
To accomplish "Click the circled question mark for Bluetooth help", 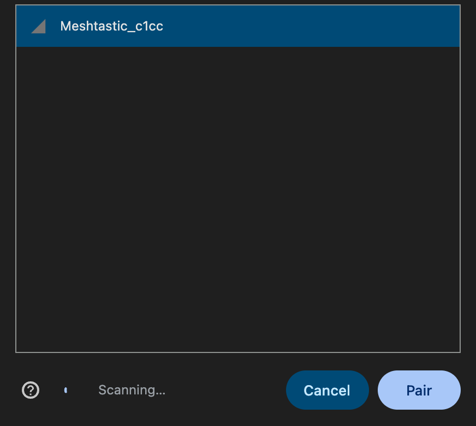I will 30,390.
